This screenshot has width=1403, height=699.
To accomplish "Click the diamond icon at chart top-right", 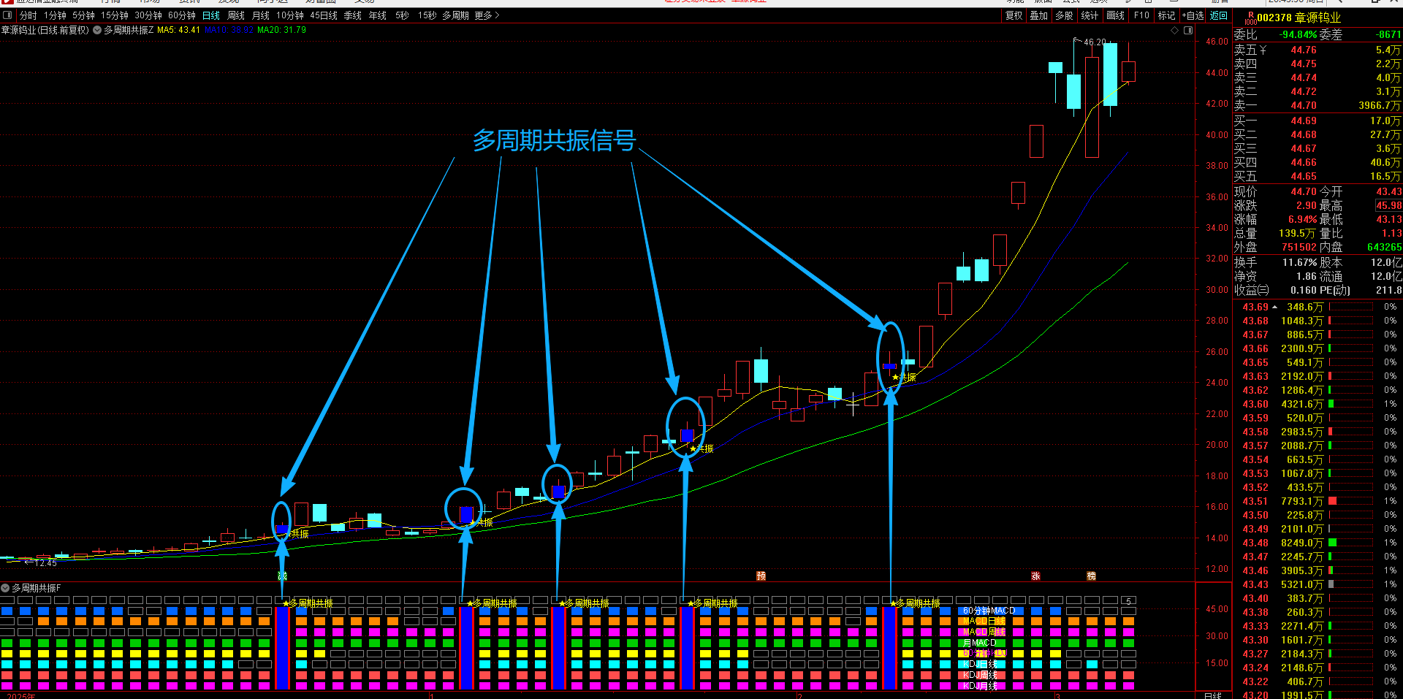I will pos(1175,31).
